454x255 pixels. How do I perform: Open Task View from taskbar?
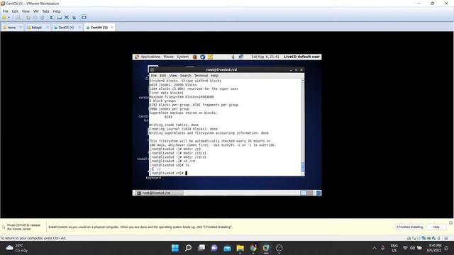(201, 248)
